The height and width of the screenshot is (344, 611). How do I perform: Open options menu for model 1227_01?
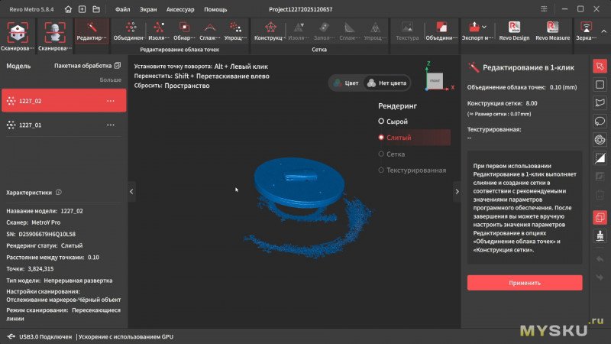coord(111,125)
